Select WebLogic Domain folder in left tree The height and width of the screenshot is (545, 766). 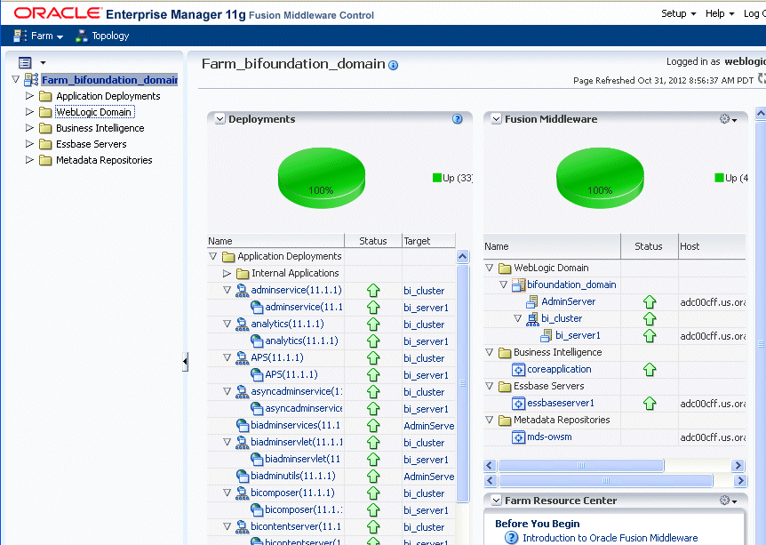pyautogui.click(x=94, y=112)
